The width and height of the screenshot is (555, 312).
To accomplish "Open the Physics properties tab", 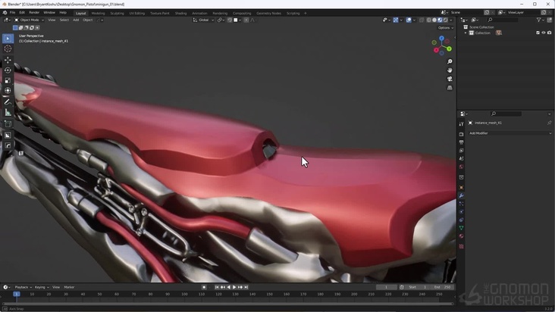I will (x=461, y=211).
